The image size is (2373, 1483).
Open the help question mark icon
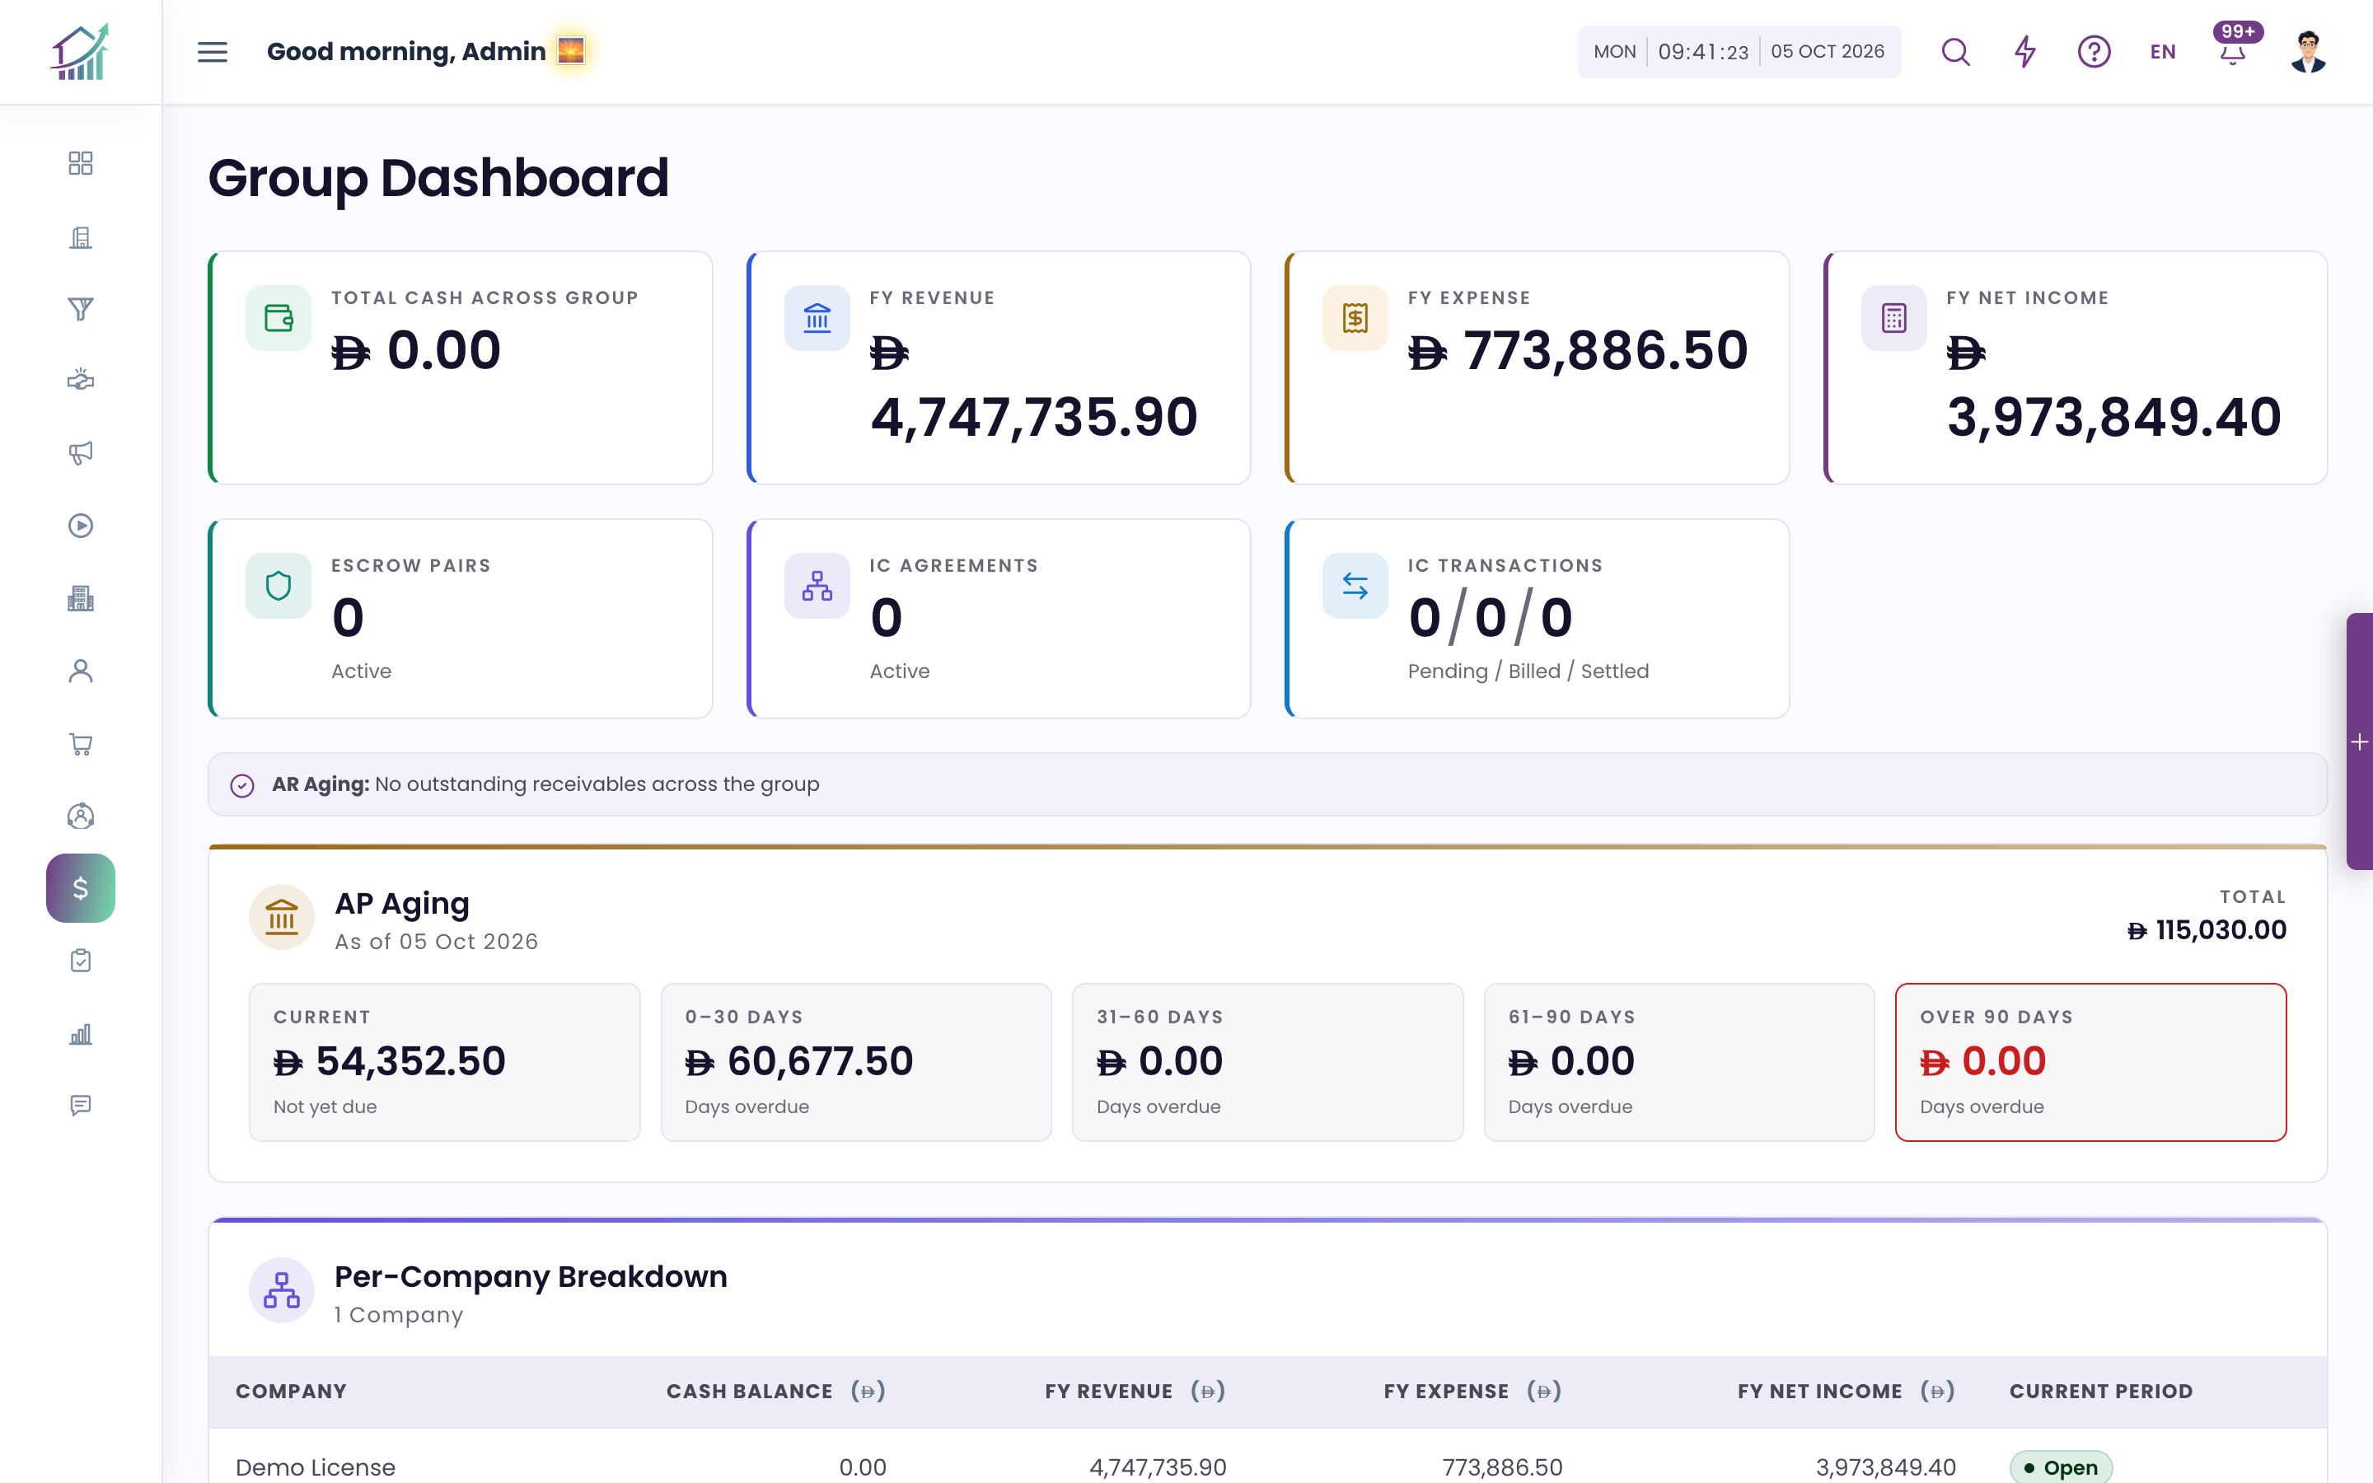click(x=2094, y=52)
